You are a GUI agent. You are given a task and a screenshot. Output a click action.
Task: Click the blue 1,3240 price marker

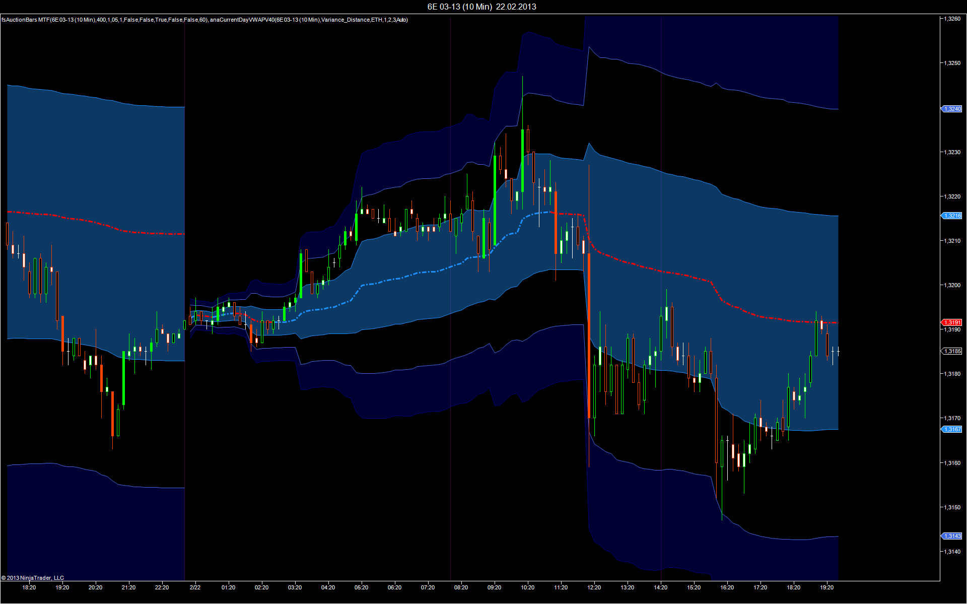(952, 109)
